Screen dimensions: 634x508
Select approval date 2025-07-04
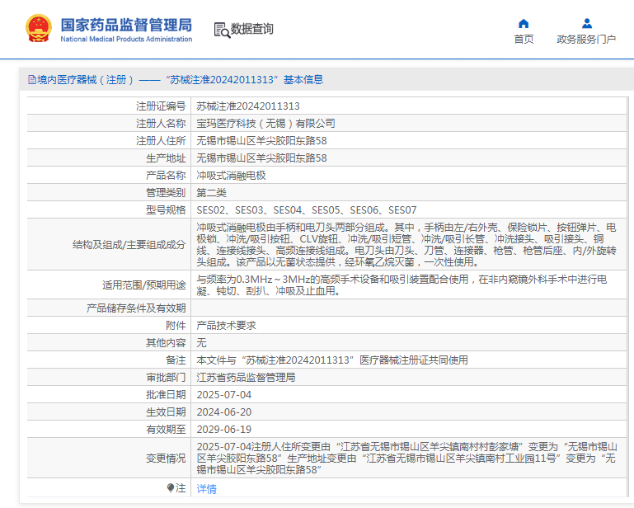click(224, 395)
